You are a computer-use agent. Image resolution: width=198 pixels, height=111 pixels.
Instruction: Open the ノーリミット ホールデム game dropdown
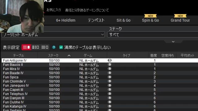point(53,35)
